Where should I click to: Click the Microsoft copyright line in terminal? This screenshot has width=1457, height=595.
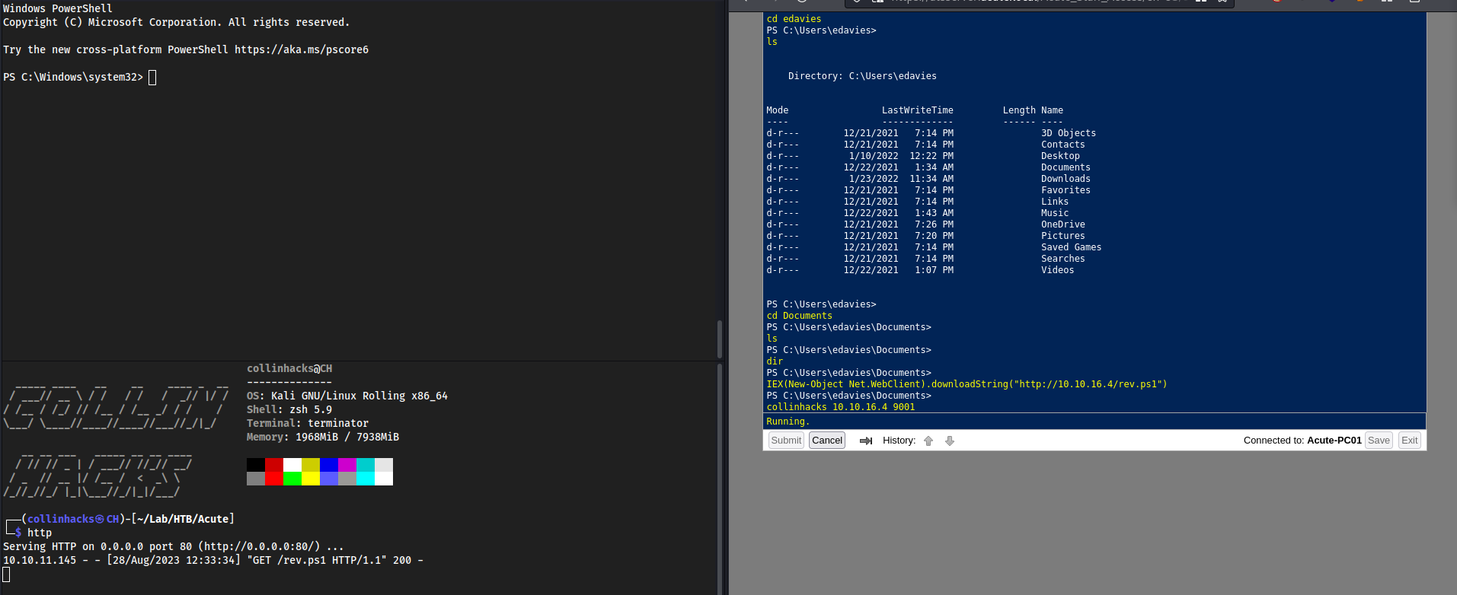[177, 22]
